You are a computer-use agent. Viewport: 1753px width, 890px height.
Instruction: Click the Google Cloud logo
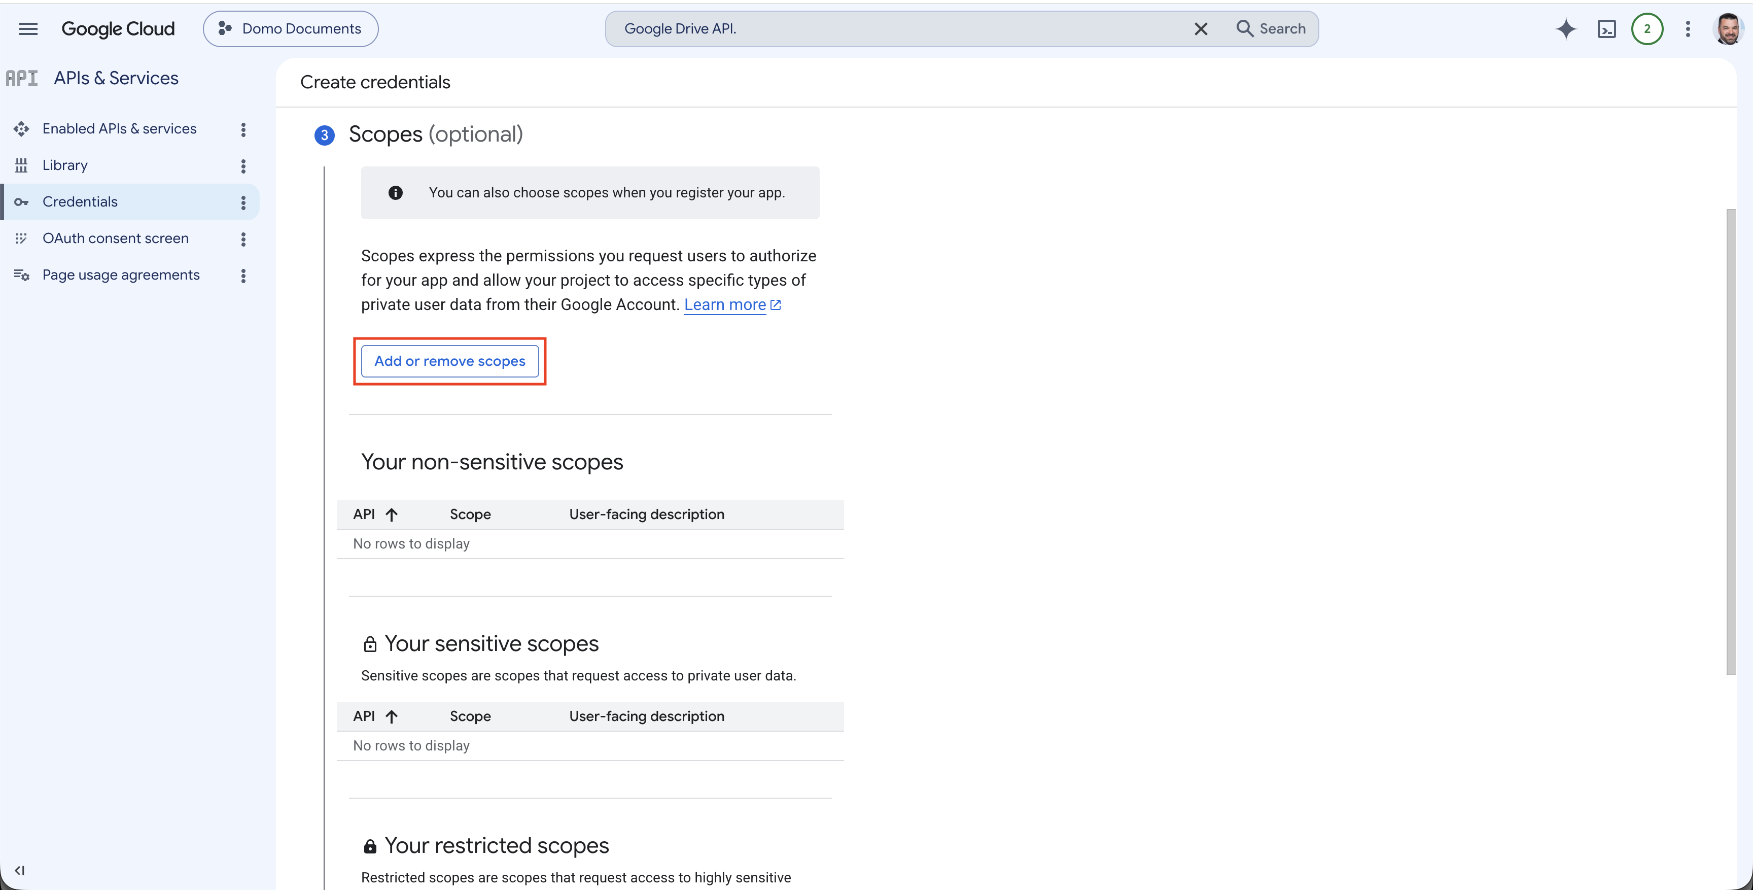click(118, 28)
